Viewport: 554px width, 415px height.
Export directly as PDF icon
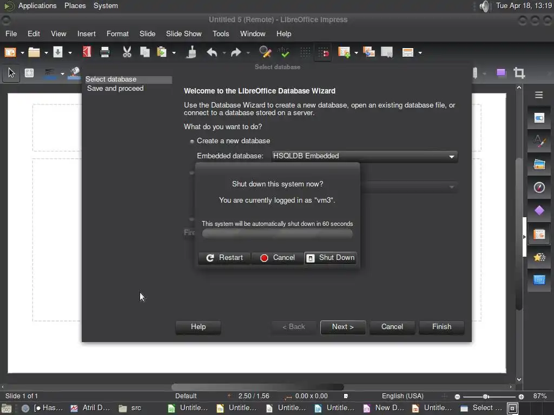click(x=87, y=52)
